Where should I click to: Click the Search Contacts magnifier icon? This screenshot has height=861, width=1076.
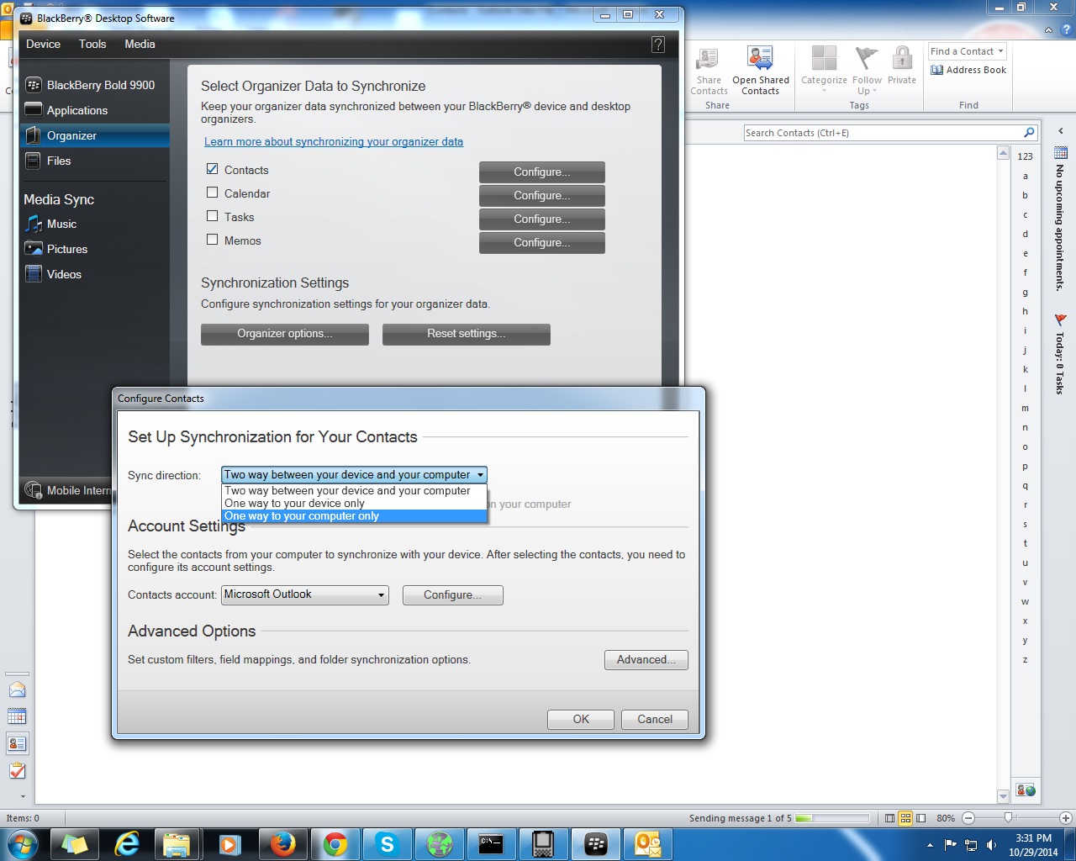click(x=1029, y=133)
